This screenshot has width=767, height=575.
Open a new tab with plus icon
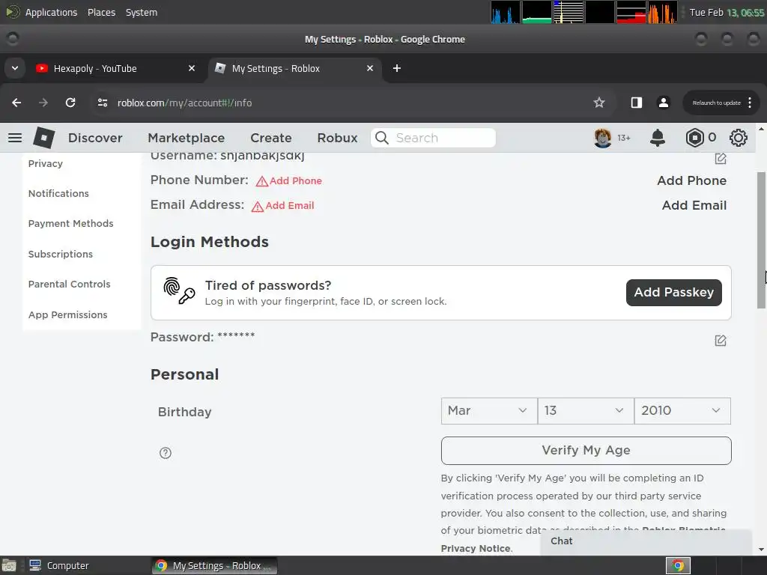point(397,68)
